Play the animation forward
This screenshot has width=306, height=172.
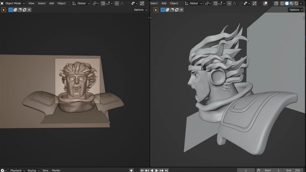click(157, 170)
